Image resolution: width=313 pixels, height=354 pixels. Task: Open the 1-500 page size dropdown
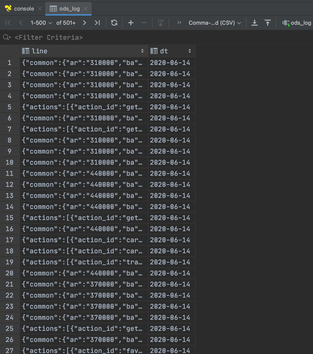click(x=41, y=23)
